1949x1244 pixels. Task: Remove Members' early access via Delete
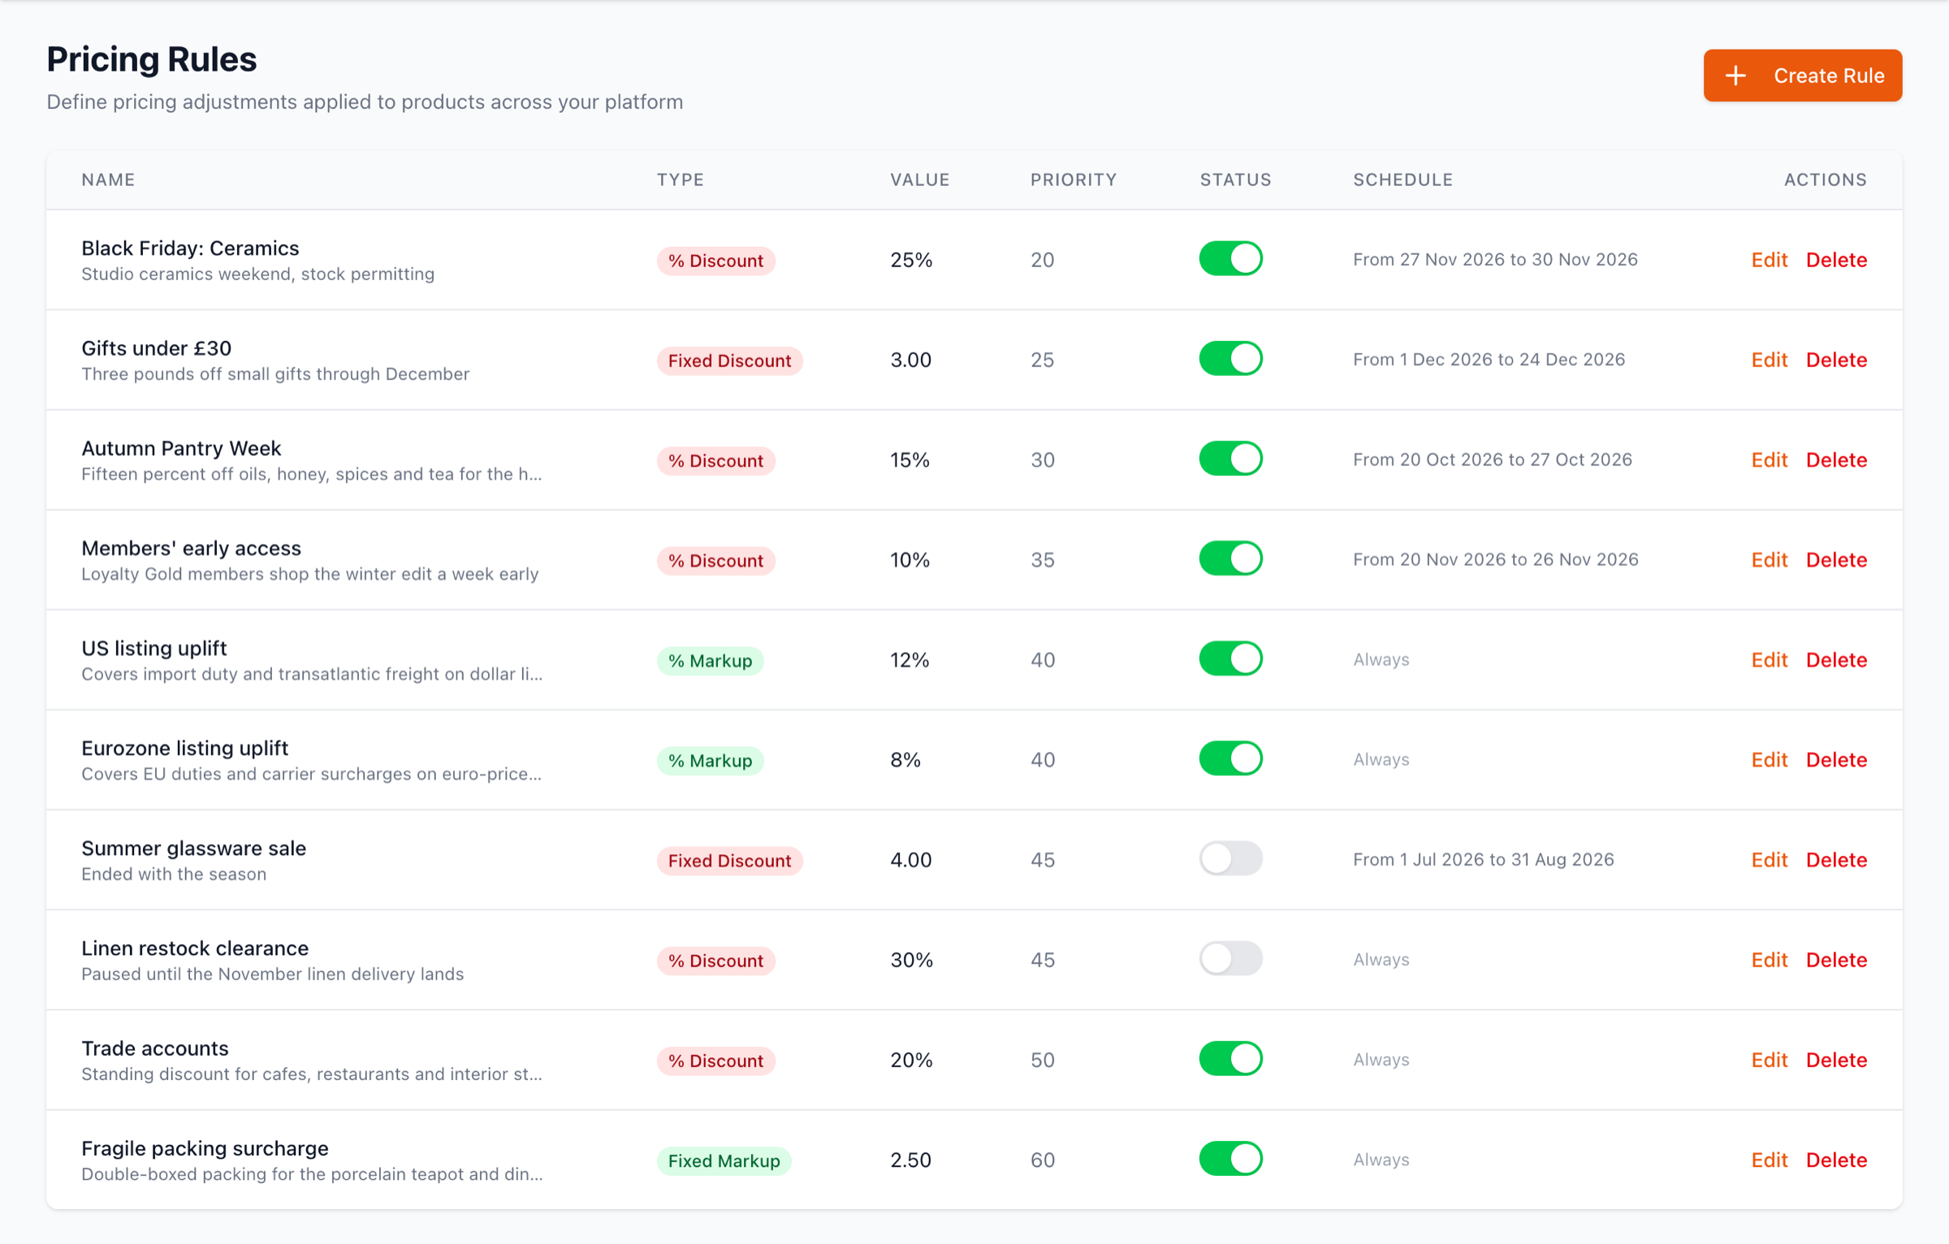(1836, 559)
